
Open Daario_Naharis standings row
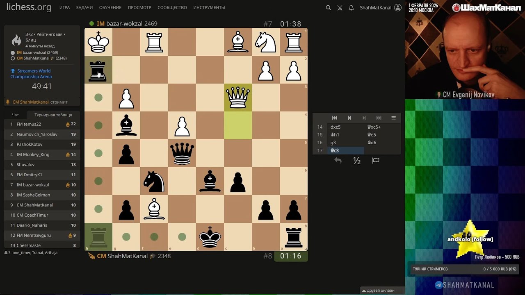click(43, 225)
